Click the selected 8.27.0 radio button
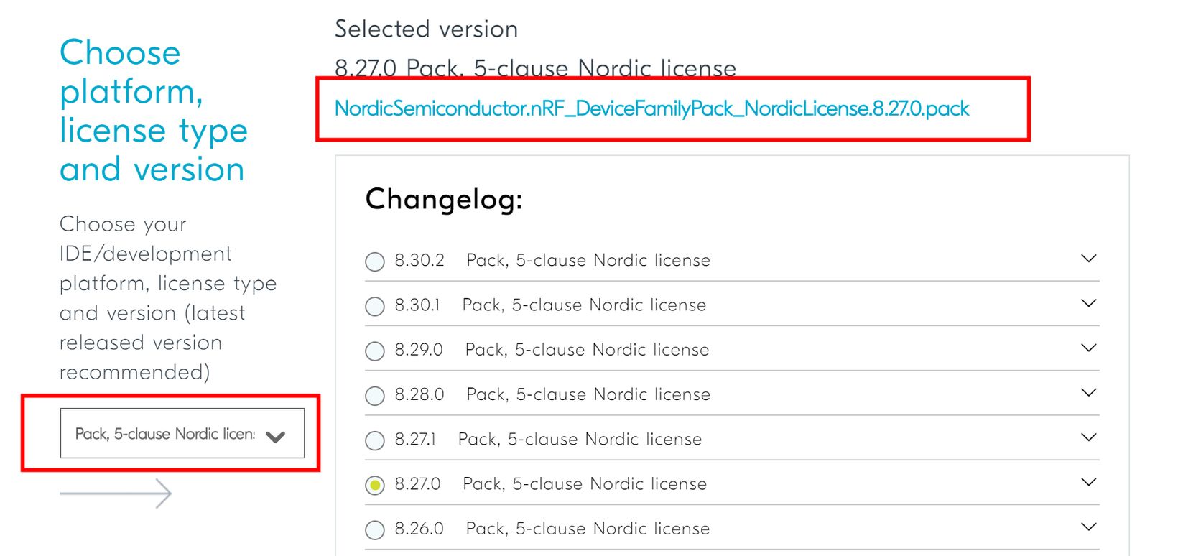Screen dimensions: 1178x556 [x=375, y=485]
